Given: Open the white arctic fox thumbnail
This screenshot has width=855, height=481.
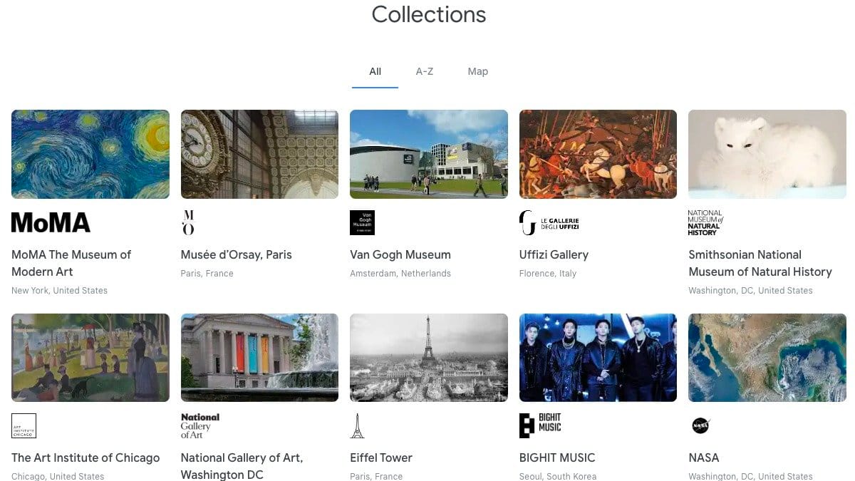Looking at the screenshot, I should [x=767, y=154].
